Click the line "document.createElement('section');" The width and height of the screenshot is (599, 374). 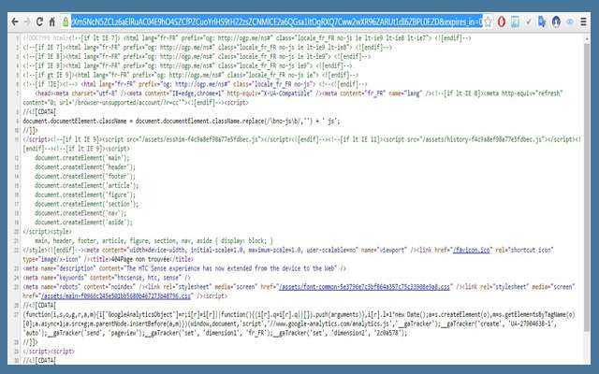(x=87, y=204)
